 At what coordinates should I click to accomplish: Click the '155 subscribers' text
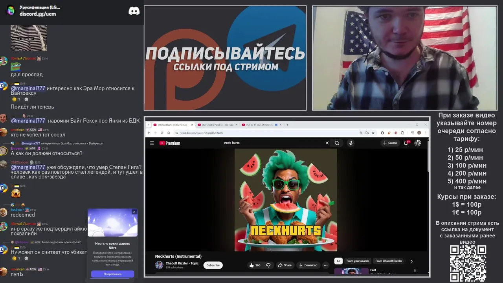point(174,268)
